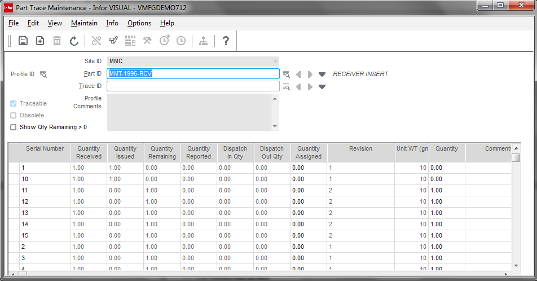Click Unit WT cell in serial 2 row
537x281 pixels.
click(411, 247)
